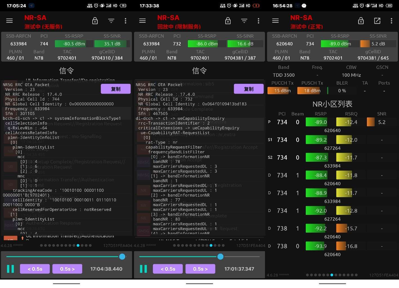Click 信令 heading in left screen
Screen dimensions: 399x288
(66, 71)
